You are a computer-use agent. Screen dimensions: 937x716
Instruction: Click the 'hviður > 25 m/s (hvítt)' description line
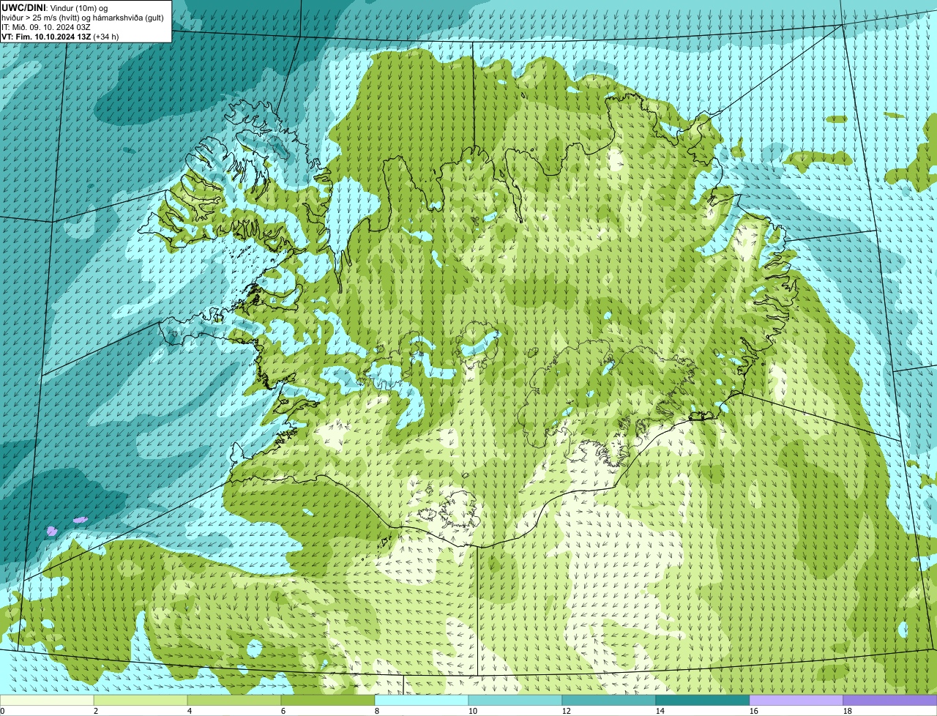(x=83, y=18)
